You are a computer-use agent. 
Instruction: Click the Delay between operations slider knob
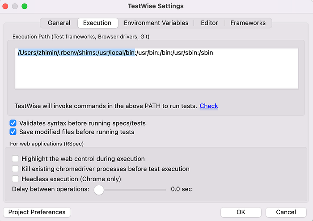(x=99, y=190)
